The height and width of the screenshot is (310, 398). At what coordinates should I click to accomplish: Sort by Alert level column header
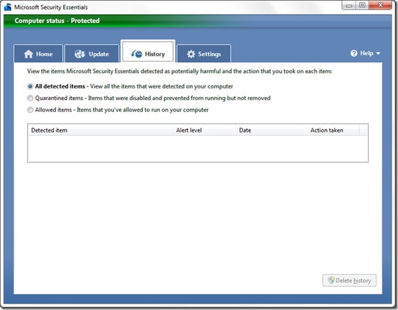[204, 130]
